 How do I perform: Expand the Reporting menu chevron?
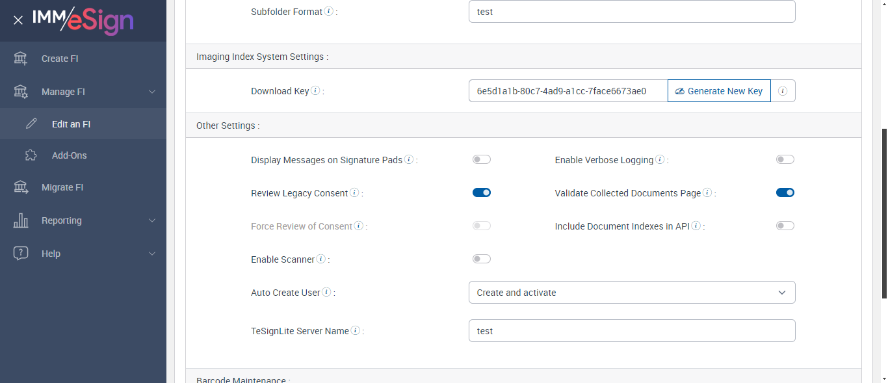pos(152,220)
